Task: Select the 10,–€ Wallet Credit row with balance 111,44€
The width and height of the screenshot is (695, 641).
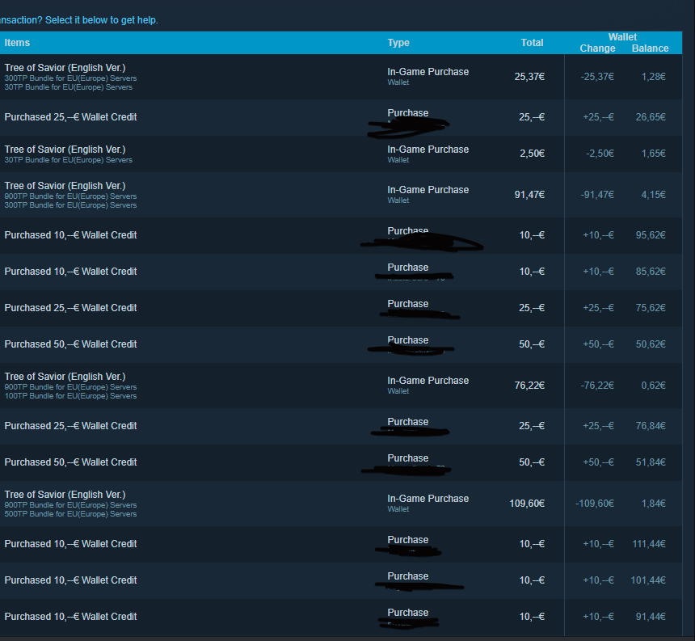Action: [341, 544]
